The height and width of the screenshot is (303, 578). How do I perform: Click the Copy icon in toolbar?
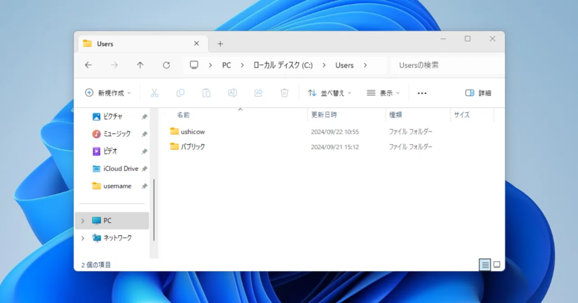[180, 93]
